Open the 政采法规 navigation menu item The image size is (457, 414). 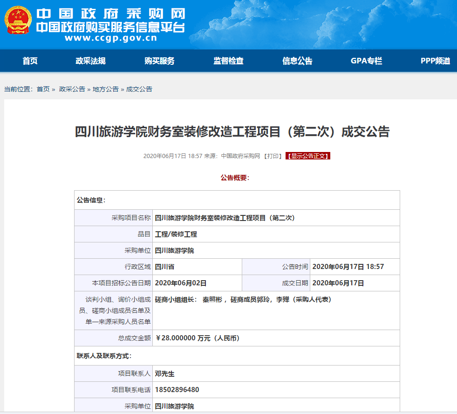point(90,61)
